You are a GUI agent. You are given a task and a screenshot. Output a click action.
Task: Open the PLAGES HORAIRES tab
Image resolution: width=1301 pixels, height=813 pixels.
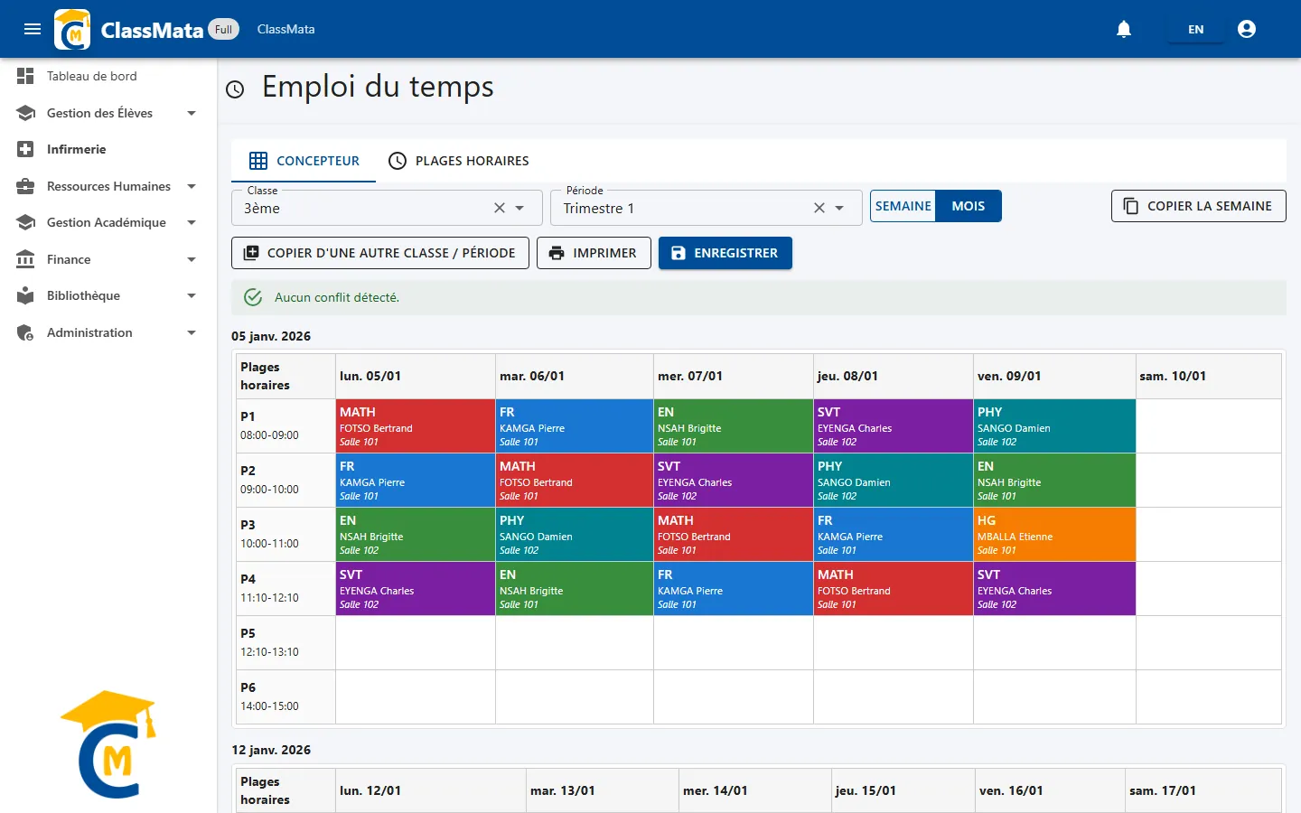point(458,161)
